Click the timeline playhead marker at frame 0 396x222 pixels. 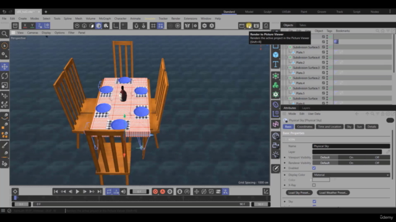pos(15,198)
